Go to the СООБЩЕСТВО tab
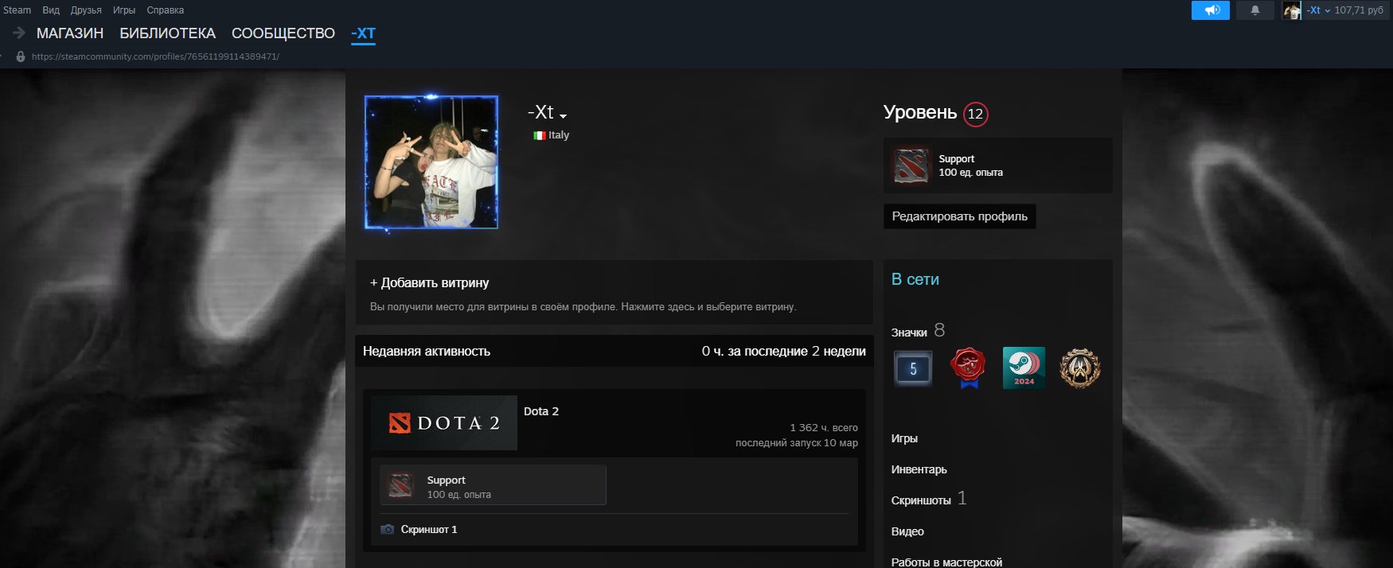Viewport: 1393px width, 568px height. 283,33
